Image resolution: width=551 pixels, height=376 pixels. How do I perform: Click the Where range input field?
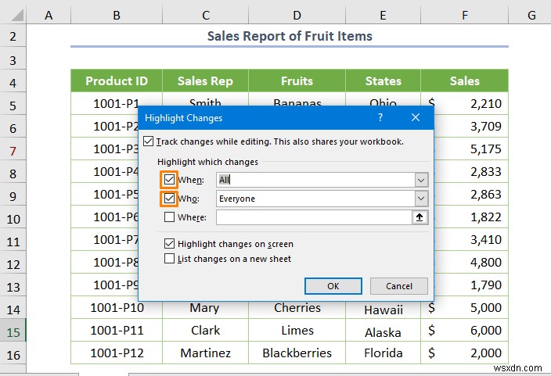[x=314, y=218]
